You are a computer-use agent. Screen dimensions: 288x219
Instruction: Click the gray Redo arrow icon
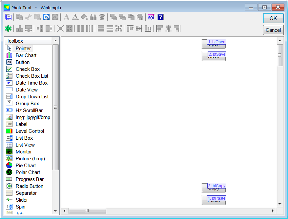point(55,17)
